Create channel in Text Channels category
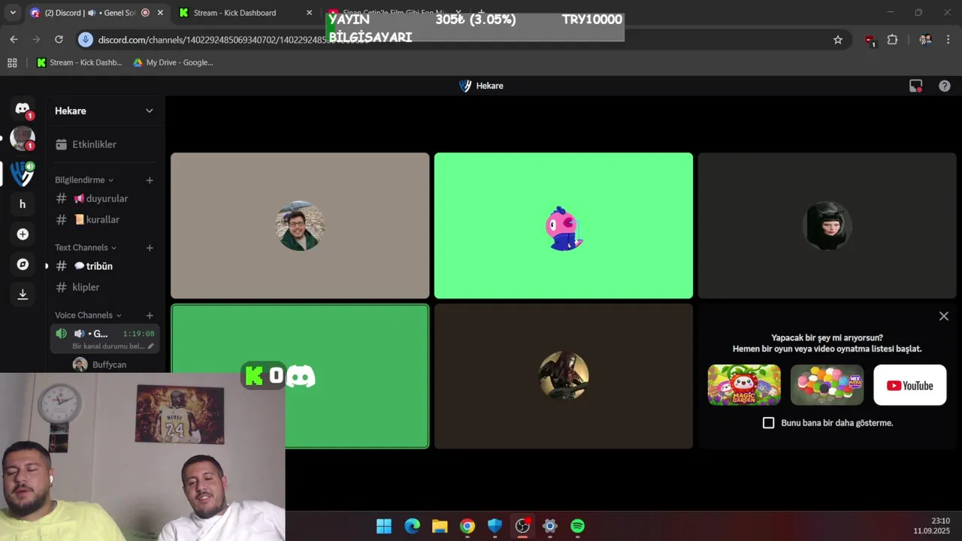 pos(150,248)
